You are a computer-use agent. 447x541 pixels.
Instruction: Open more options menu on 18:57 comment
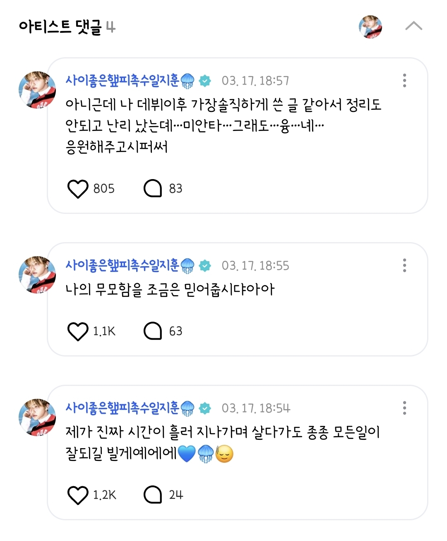click(404, 80)
